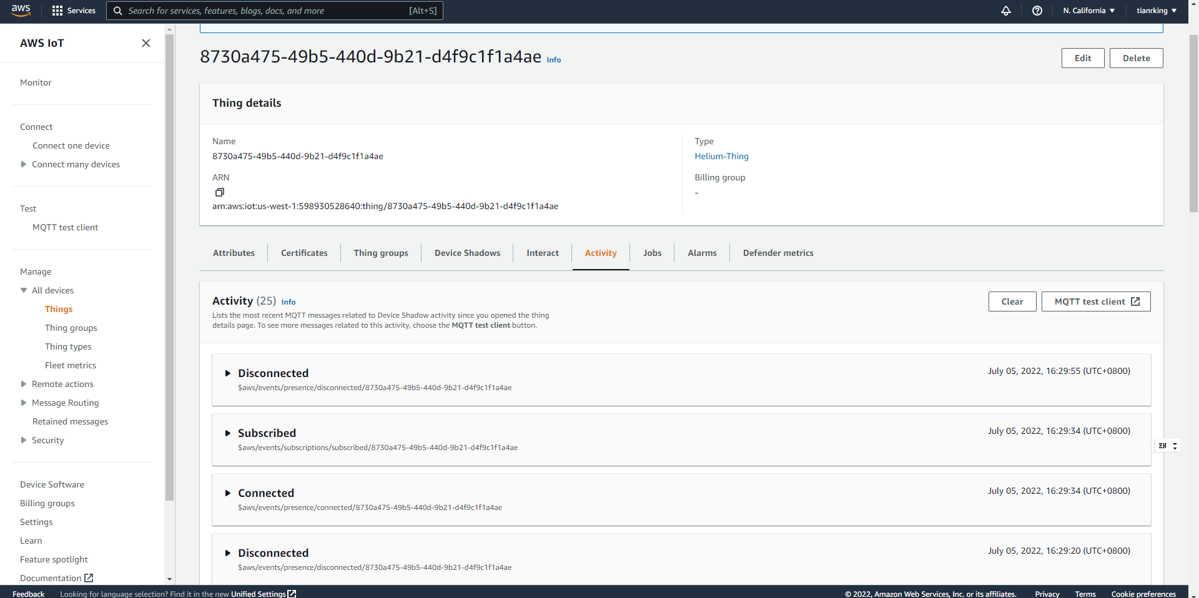Click the EN language indicator

(1162, 446)
